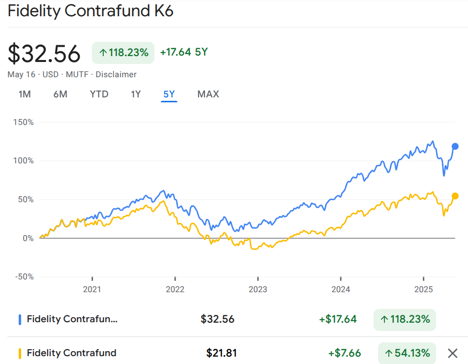Screen dimensions: 468x364
Task: Click the 2024 x-axis label
Action: click(341, 289)
